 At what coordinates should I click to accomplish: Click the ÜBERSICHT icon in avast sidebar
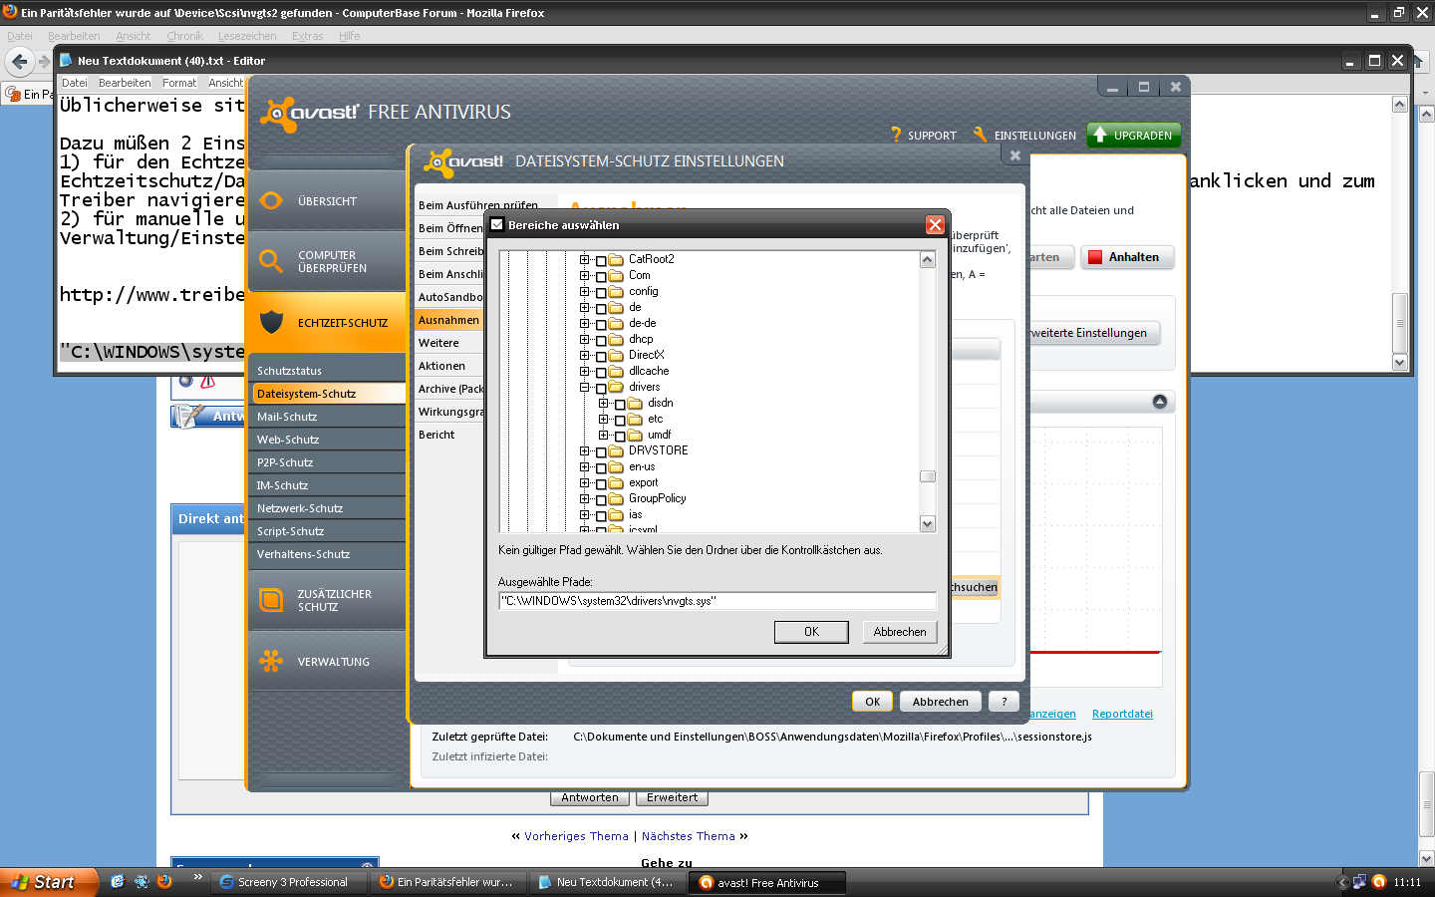click(271, 200)
